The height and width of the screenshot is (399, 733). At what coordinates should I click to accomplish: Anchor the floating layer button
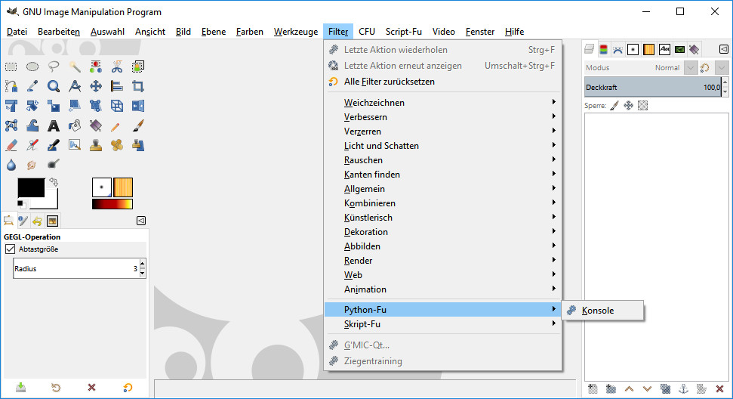[683, 388]
